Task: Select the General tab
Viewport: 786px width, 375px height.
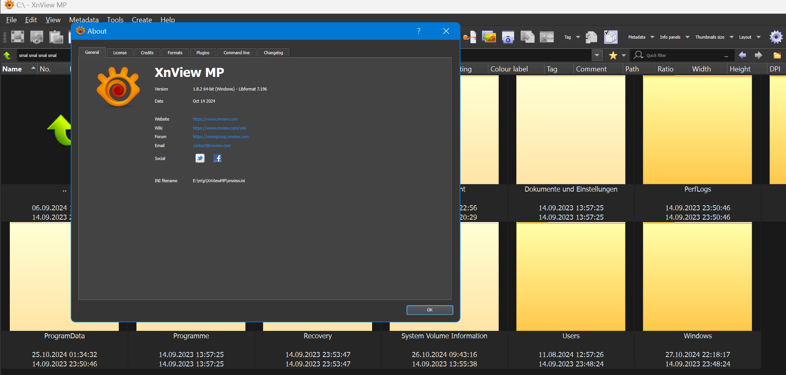Action: coord(92,52)
